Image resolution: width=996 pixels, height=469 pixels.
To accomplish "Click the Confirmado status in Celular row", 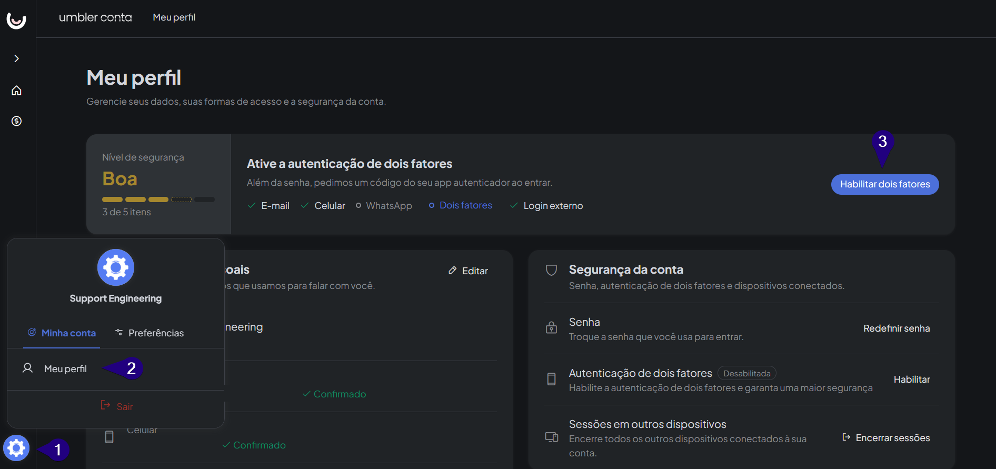I will tap(254, 445).
